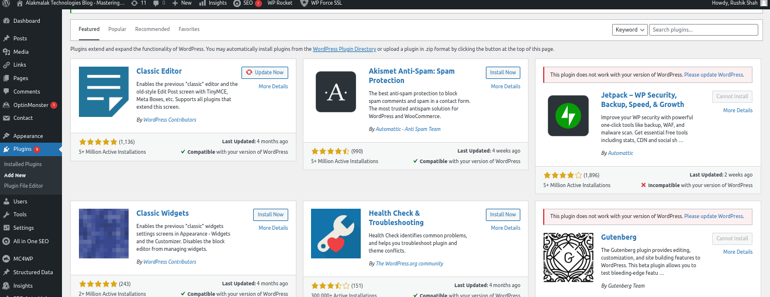The width and height of the screenshot is (770, 297).
Task: Click the Pages icon in sidebar
Action: 6,78
